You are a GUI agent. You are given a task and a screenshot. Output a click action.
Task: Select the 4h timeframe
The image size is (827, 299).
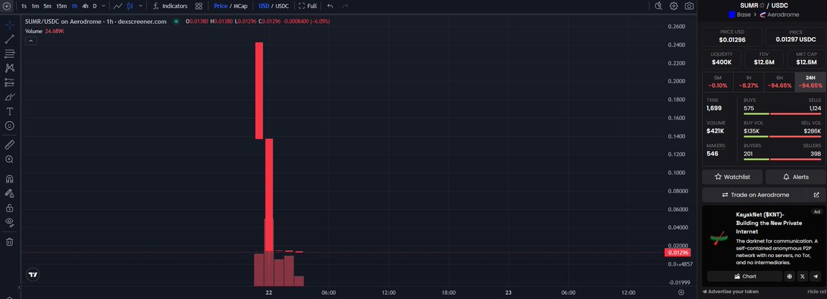[x=85, y=6]
